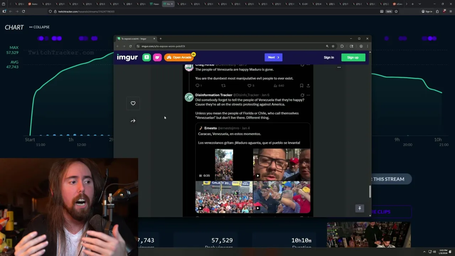The width and height of the screenshot is (455, 256).
Task: Reload the Imgur page
Action: tap(130, 46)
